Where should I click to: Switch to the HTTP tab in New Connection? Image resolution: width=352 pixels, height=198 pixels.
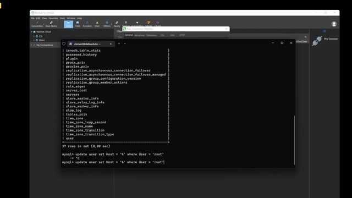(x=182, y=35)
